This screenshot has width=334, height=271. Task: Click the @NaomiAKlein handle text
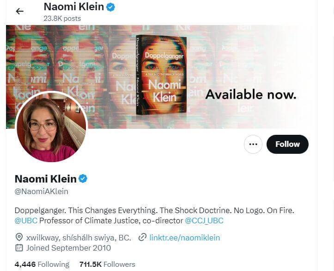(x=41, y=191)
